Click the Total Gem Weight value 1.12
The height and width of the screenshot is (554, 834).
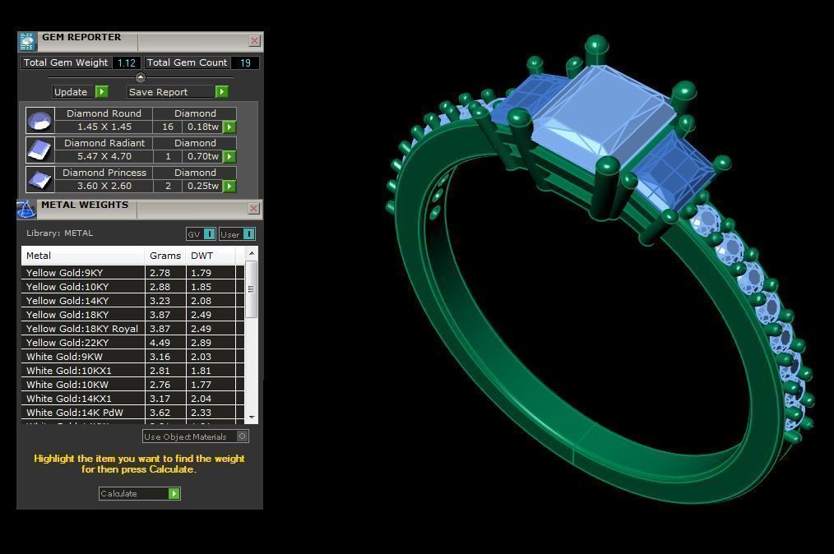(127, 62)
